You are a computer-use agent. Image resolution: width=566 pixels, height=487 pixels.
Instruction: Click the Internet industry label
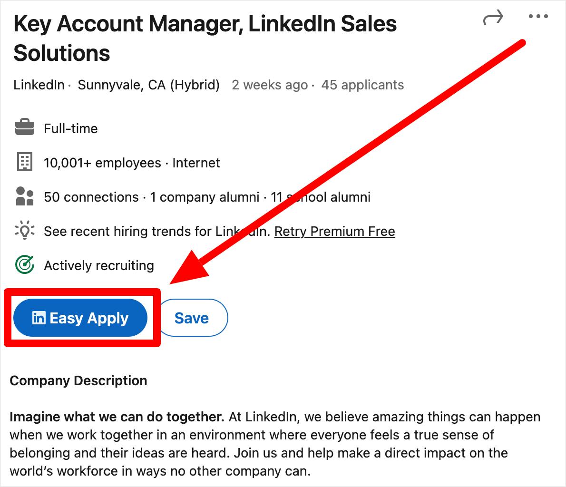click(x=196, y=162)
